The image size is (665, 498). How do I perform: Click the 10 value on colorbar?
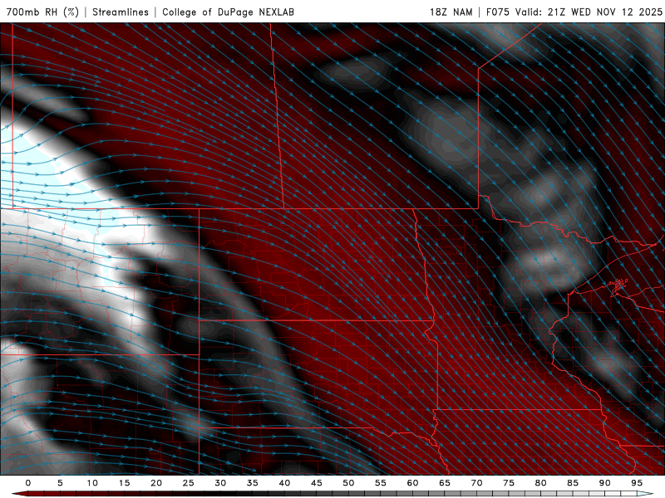(x=92, y=483)
